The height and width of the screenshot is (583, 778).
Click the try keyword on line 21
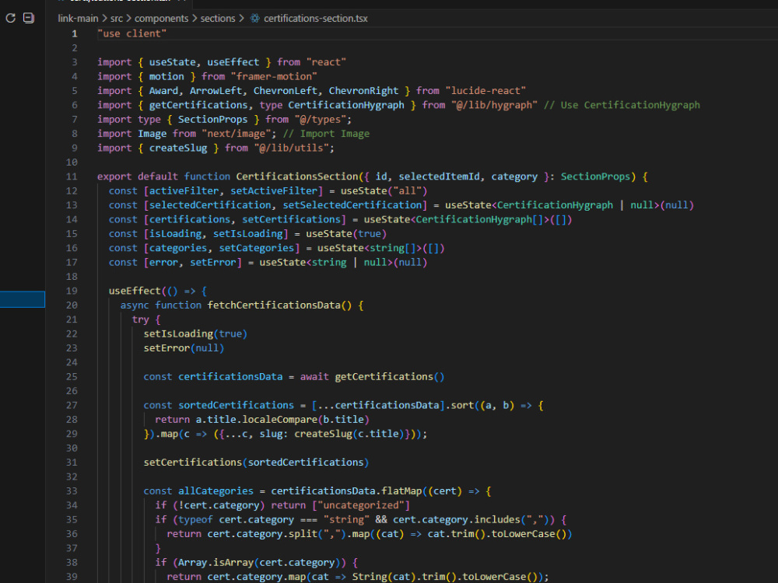click(140, 319)
